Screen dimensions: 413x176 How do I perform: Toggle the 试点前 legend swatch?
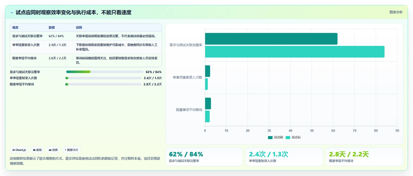tap(270, 138)
